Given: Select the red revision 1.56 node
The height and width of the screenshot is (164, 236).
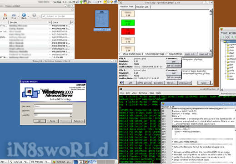Looking at the screenshot, I should click(128, 31).
